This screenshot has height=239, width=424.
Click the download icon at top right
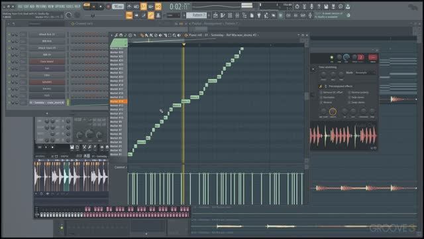348,6
